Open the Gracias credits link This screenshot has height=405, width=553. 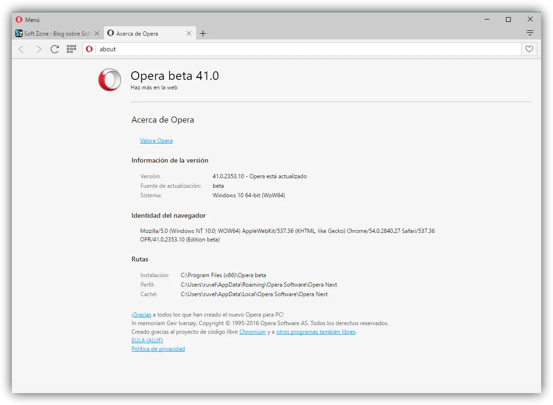pos(142,315)
